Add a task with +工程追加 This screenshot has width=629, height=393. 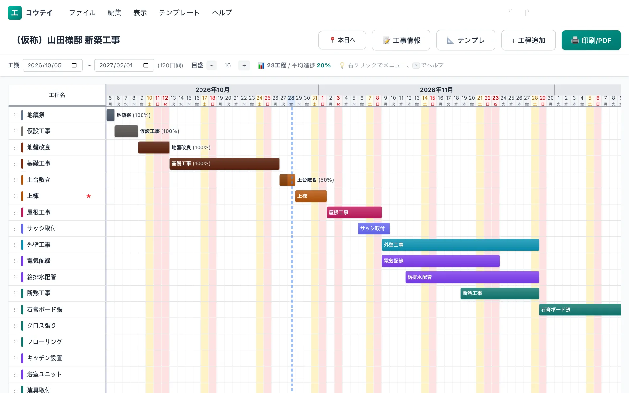(528, 40)
